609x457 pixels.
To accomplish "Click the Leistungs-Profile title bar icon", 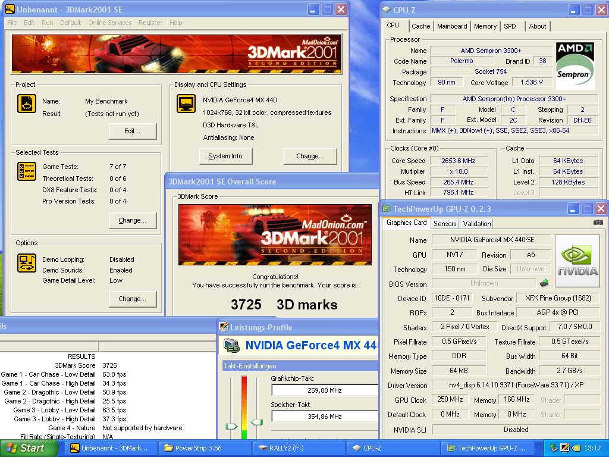I will 224,327.
